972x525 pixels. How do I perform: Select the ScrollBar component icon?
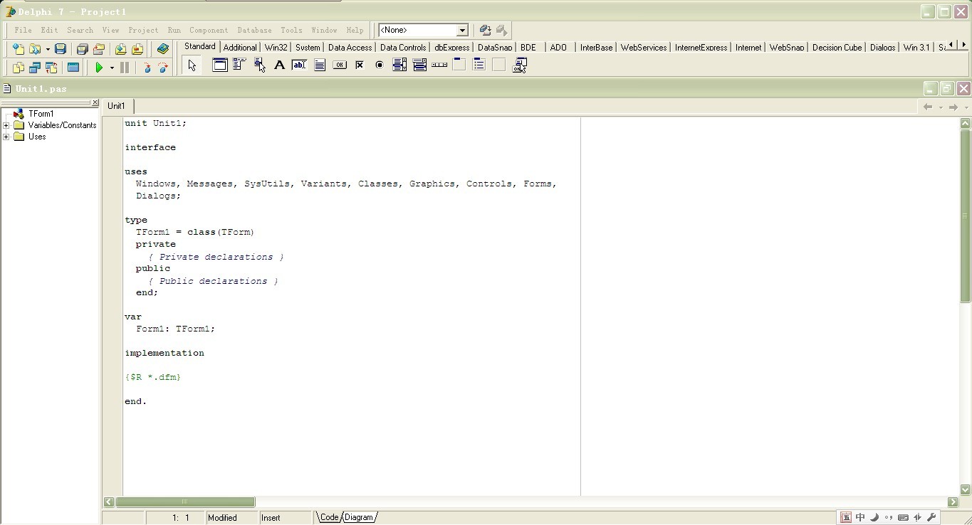(439, 65)
